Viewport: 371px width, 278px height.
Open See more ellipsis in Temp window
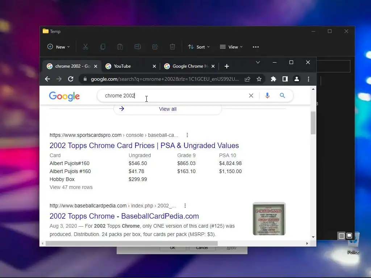[256, 47]
